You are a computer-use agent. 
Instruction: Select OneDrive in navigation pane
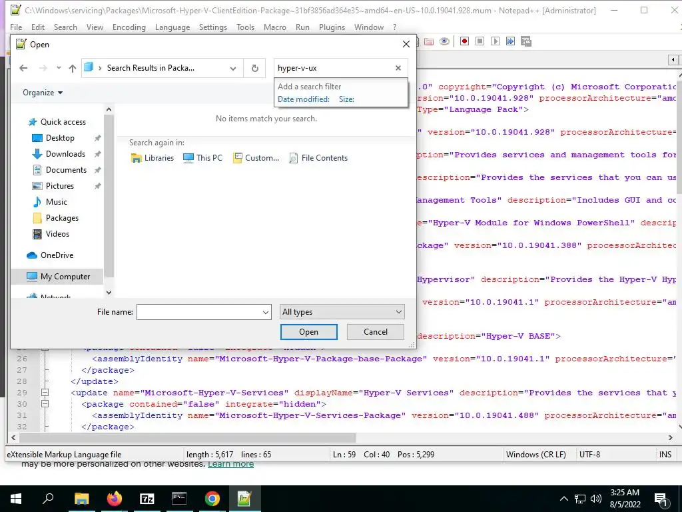[x=50, y=255]
